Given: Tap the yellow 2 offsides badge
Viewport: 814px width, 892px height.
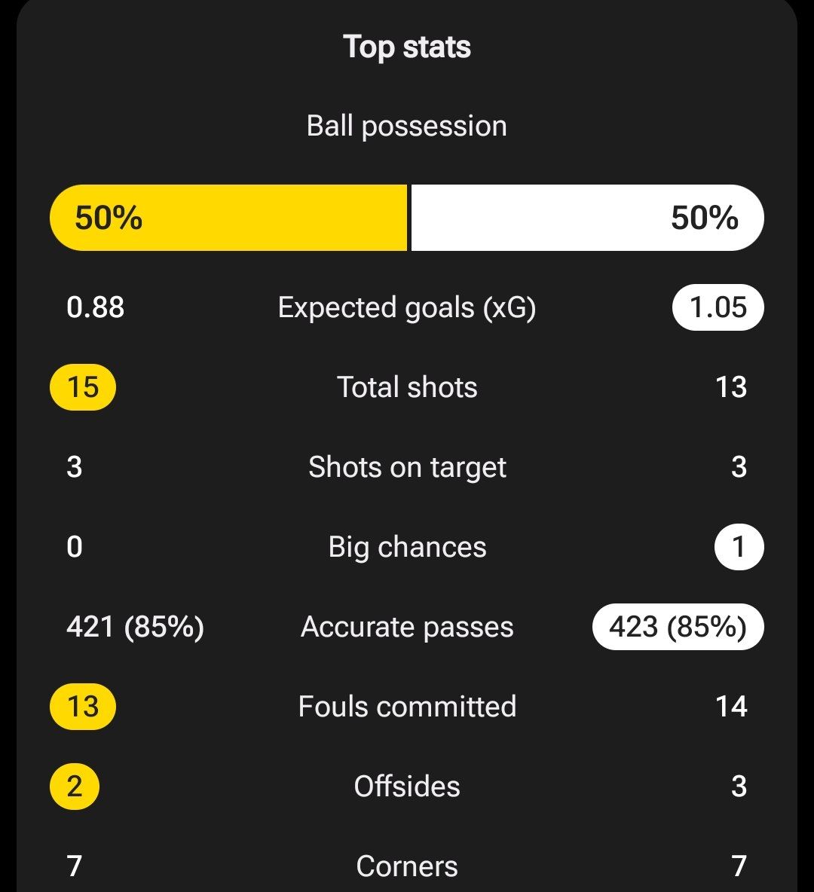Looking at the screenshot, I should coord(75,787).
